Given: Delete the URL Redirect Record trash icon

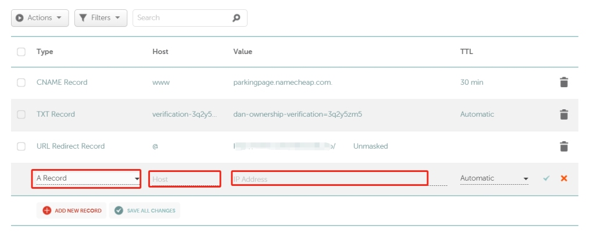Looking at the screenshot, I should tap(563, 146).
